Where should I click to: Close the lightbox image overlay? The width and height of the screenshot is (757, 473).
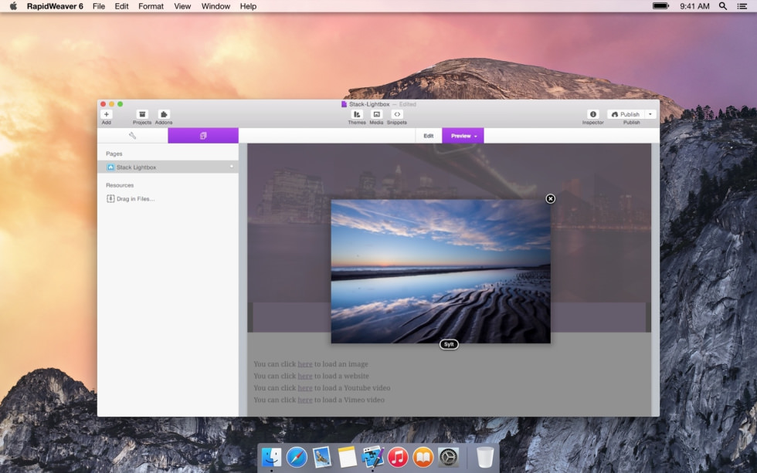click(x=550, y=198)
